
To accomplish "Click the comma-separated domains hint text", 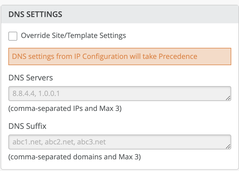I will (x=74, y=157).
